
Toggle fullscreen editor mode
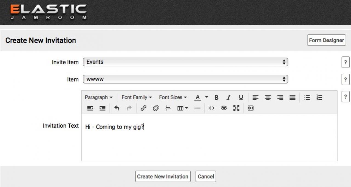point(236,108)
